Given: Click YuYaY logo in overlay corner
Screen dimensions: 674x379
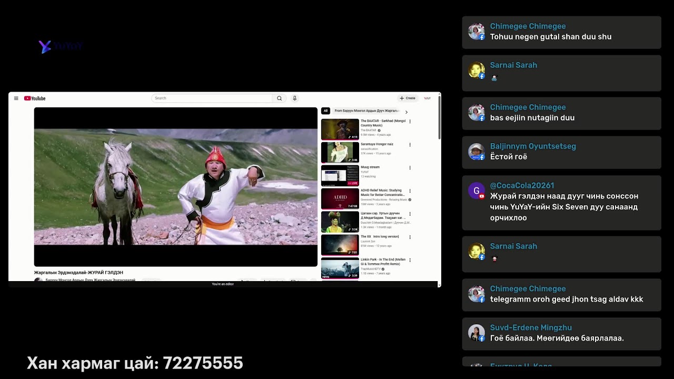Looking at the screenshot, I should 61,47.
